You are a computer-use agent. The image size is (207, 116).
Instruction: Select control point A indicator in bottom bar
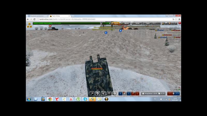[120, 93]
